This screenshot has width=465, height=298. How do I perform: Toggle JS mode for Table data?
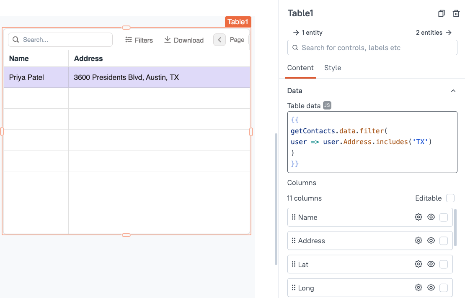tap(326, 105)
